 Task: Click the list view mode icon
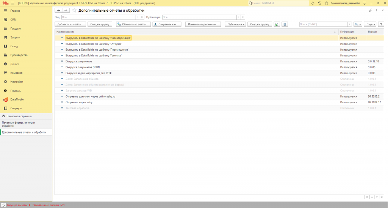click(285, 24)
